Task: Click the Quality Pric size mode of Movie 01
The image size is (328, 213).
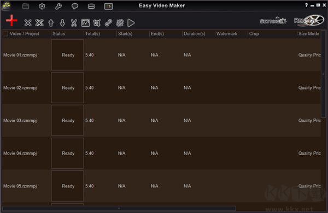Action: (x=309, y=55)
